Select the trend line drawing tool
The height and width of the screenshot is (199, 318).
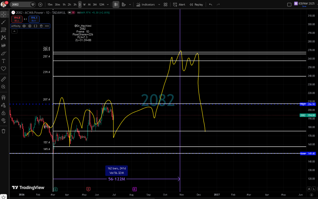pyautogui.click(x=3, y=22)
